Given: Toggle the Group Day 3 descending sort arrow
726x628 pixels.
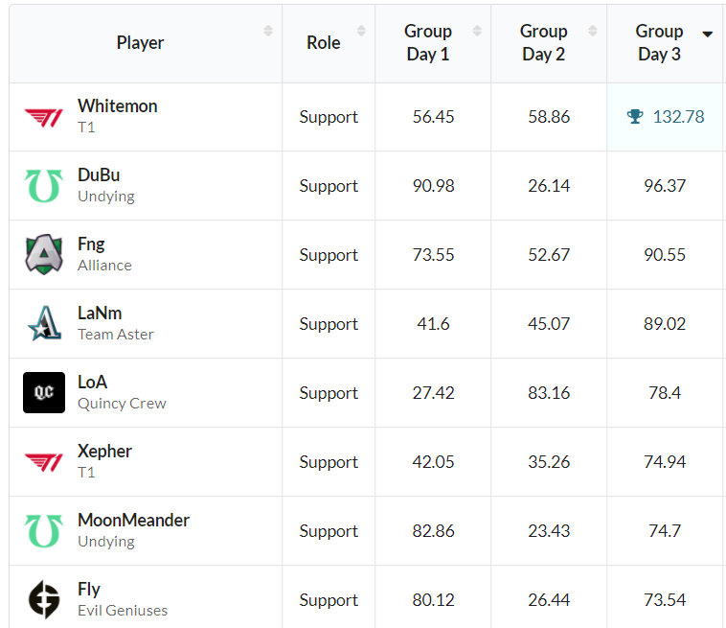Looking at the screenshot, I should (x=708, y=34).
